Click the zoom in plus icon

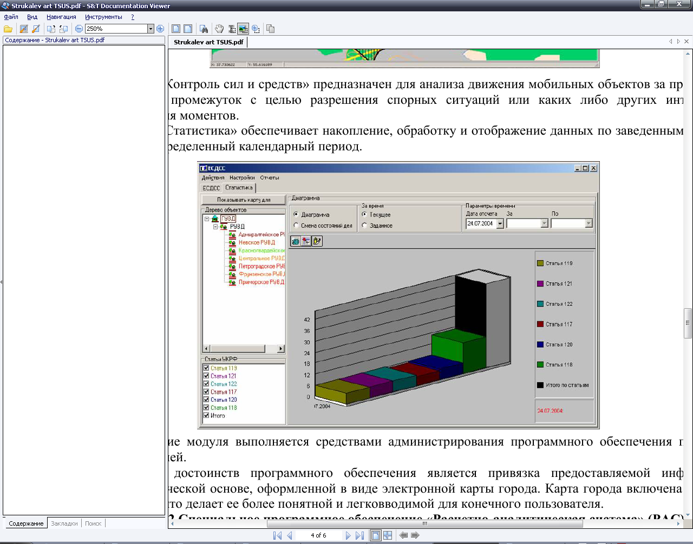(160, 29)
